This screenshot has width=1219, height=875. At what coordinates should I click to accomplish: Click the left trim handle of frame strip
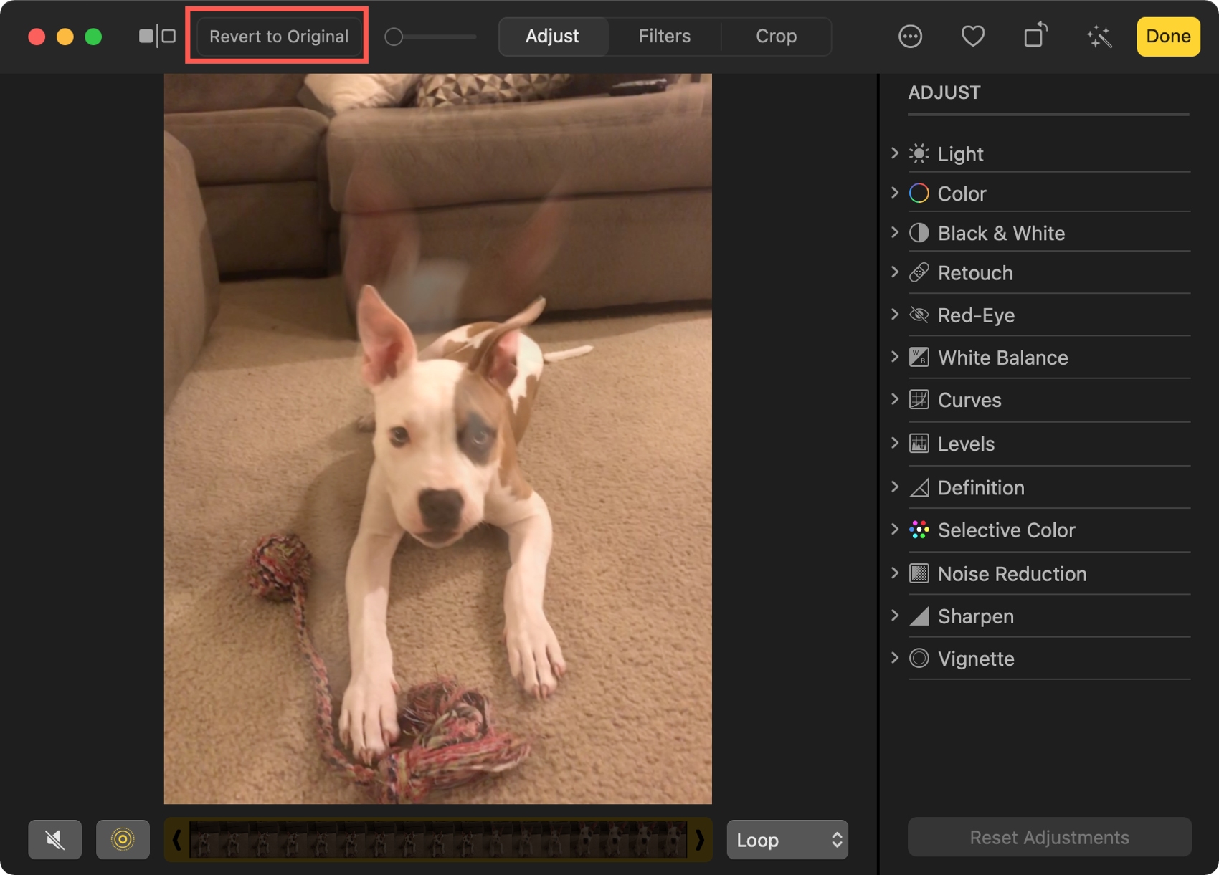(x=177, y=839)
